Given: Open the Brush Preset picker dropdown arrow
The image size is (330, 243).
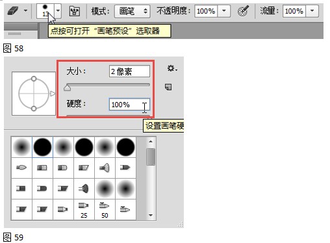Looking at the screenshot, I should [58, 10].
